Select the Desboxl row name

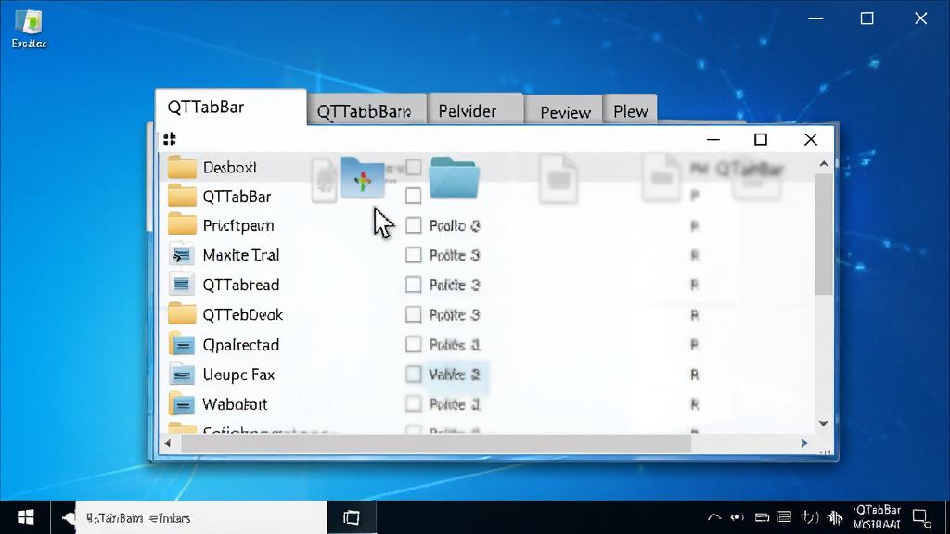pyautogui.click(x=230, y=167)
